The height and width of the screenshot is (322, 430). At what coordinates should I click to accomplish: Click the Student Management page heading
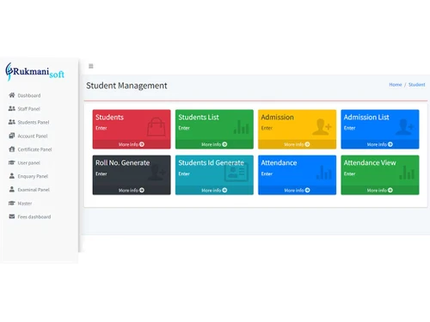point(126,86)
